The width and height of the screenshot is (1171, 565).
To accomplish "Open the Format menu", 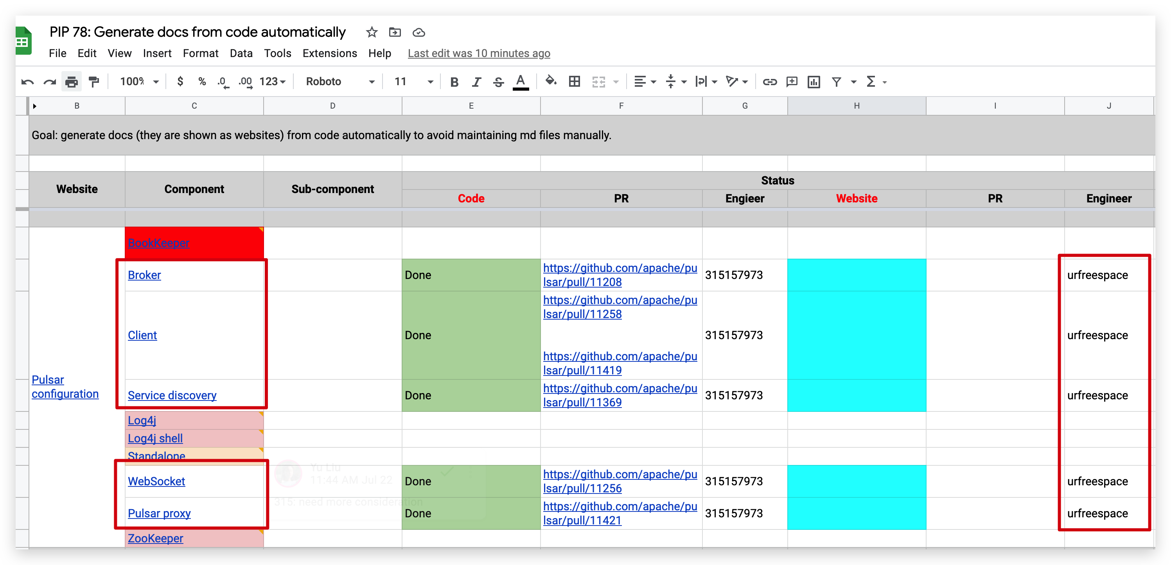I will coord(201,54).
